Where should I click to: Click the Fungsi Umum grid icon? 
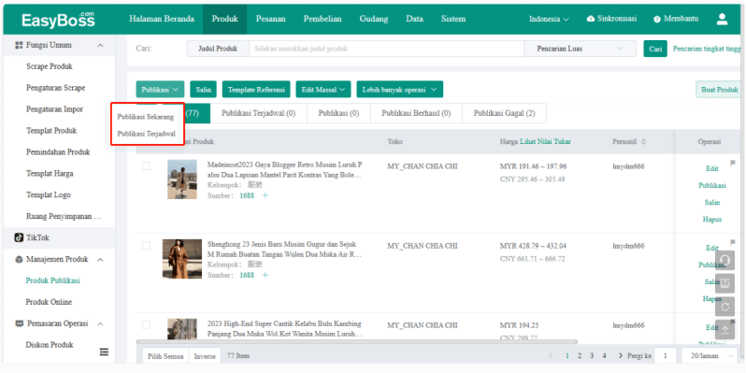pos(19,45)
